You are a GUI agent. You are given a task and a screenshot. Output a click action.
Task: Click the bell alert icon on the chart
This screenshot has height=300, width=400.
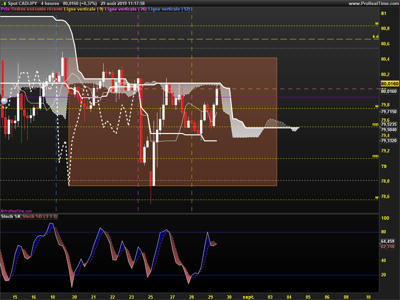(4, 100)
